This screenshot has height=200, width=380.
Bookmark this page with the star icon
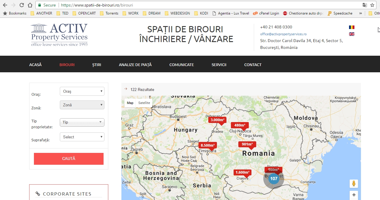tap(372, 5)
